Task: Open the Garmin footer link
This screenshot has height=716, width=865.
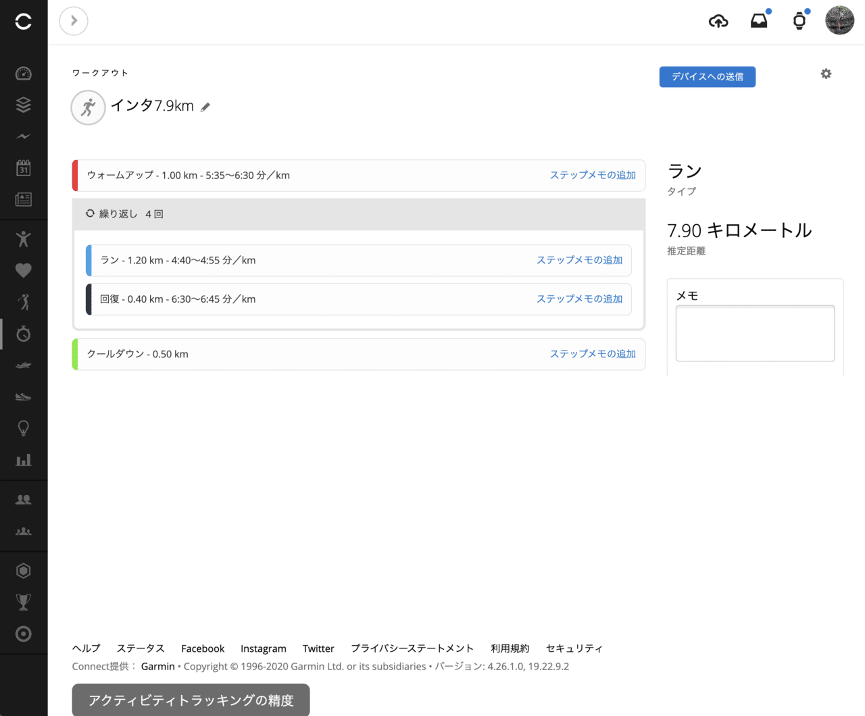Action: point(158,666)
